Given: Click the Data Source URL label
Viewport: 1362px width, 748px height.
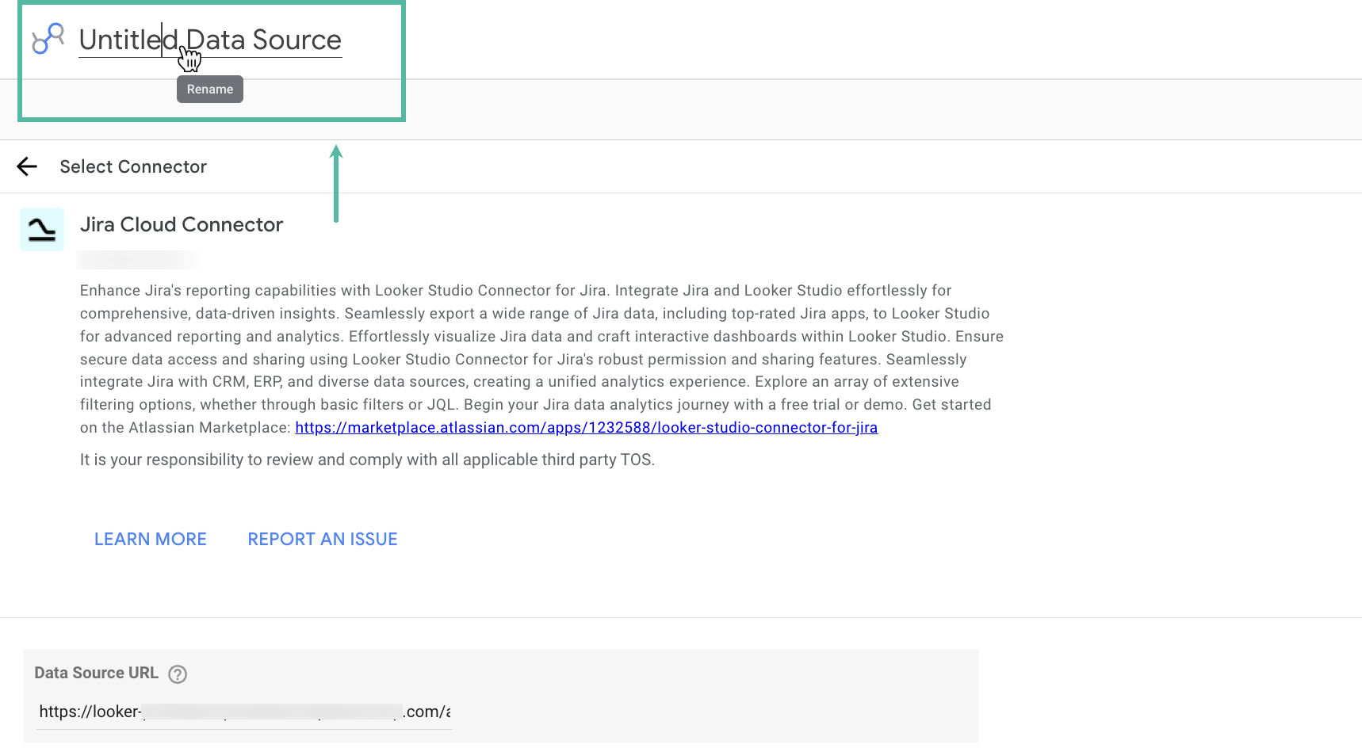Looking at the screenshot, I should (97, 673).
